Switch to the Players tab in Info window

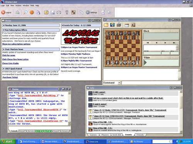pyautogui.click(x=105, y=135)
